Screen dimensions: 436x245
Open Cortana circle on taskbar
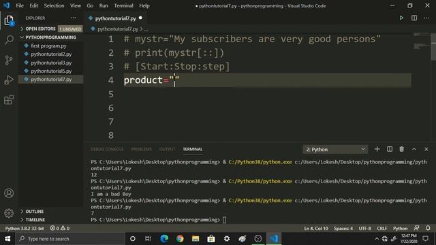click(x=133, y=239)
